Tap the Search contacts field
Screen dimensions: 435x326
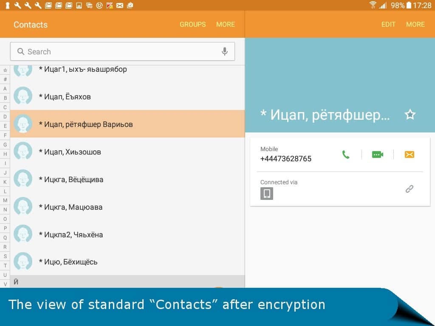click(x=119, y=52)
